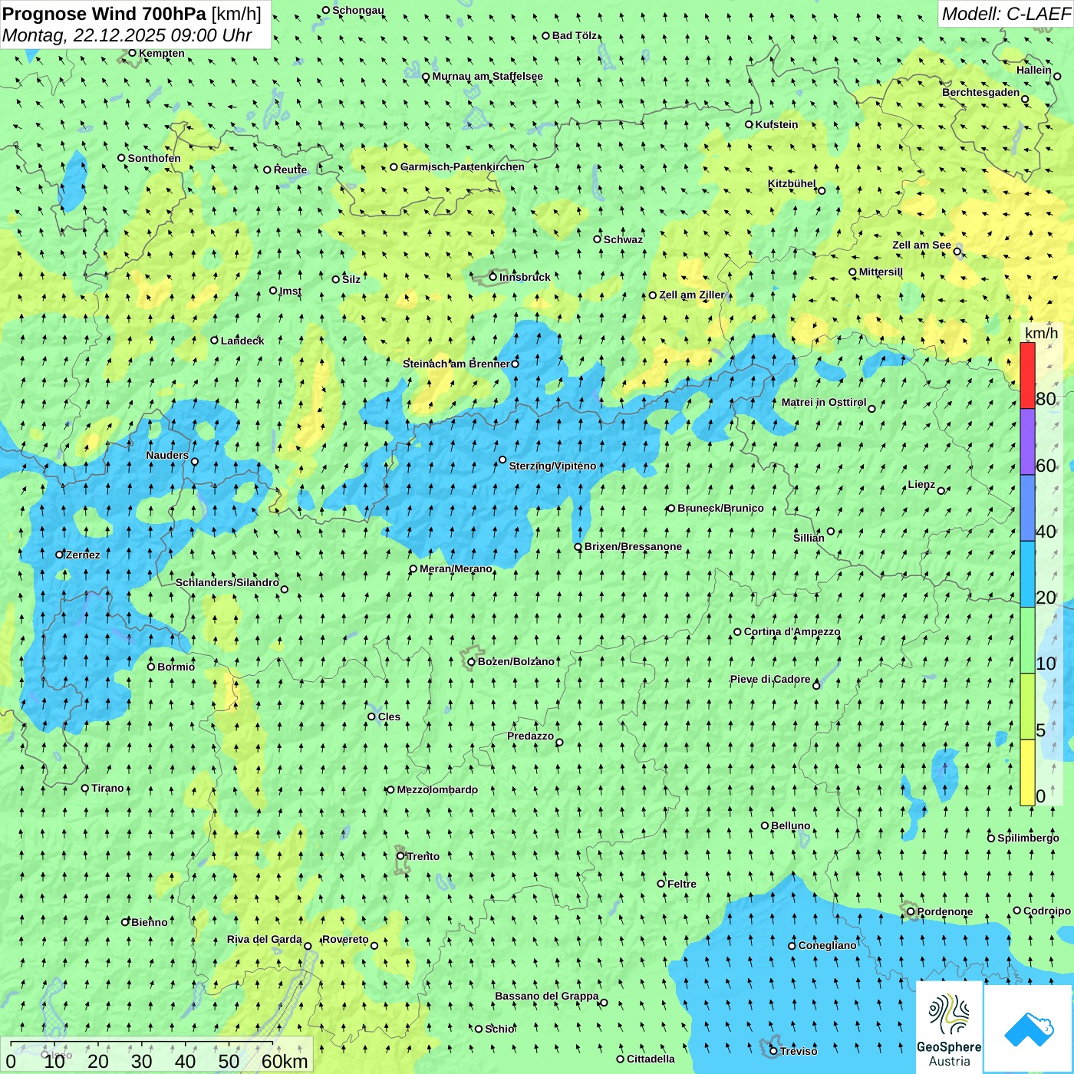This screenshot has height=1074, width=1074.
Task: Click the Sterzing/Vipiteno label
Action: click(x=552, y=466)
